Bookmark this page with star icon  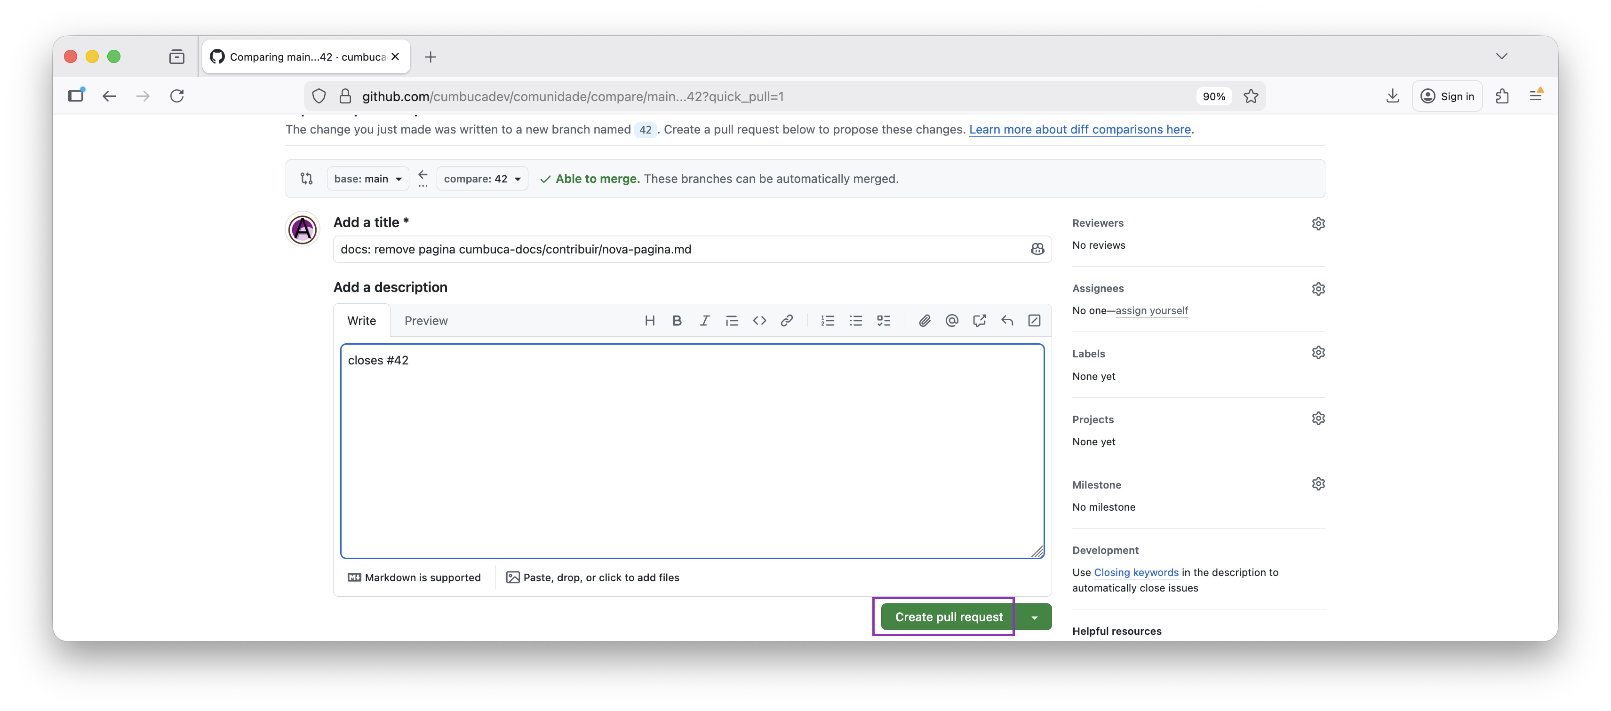pyautogui.click(x=1251, y=96)
